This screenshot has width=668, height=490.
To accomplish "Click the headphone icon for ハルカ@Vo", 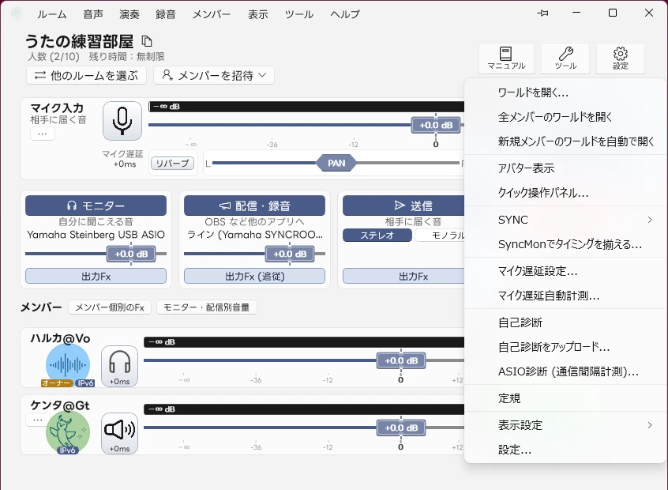I will (120, 367).
